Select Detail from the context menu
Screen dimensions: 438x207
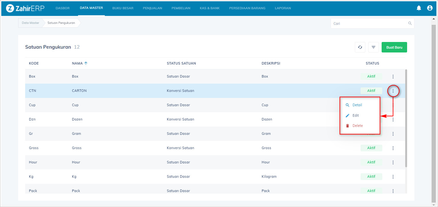[357, 105]
